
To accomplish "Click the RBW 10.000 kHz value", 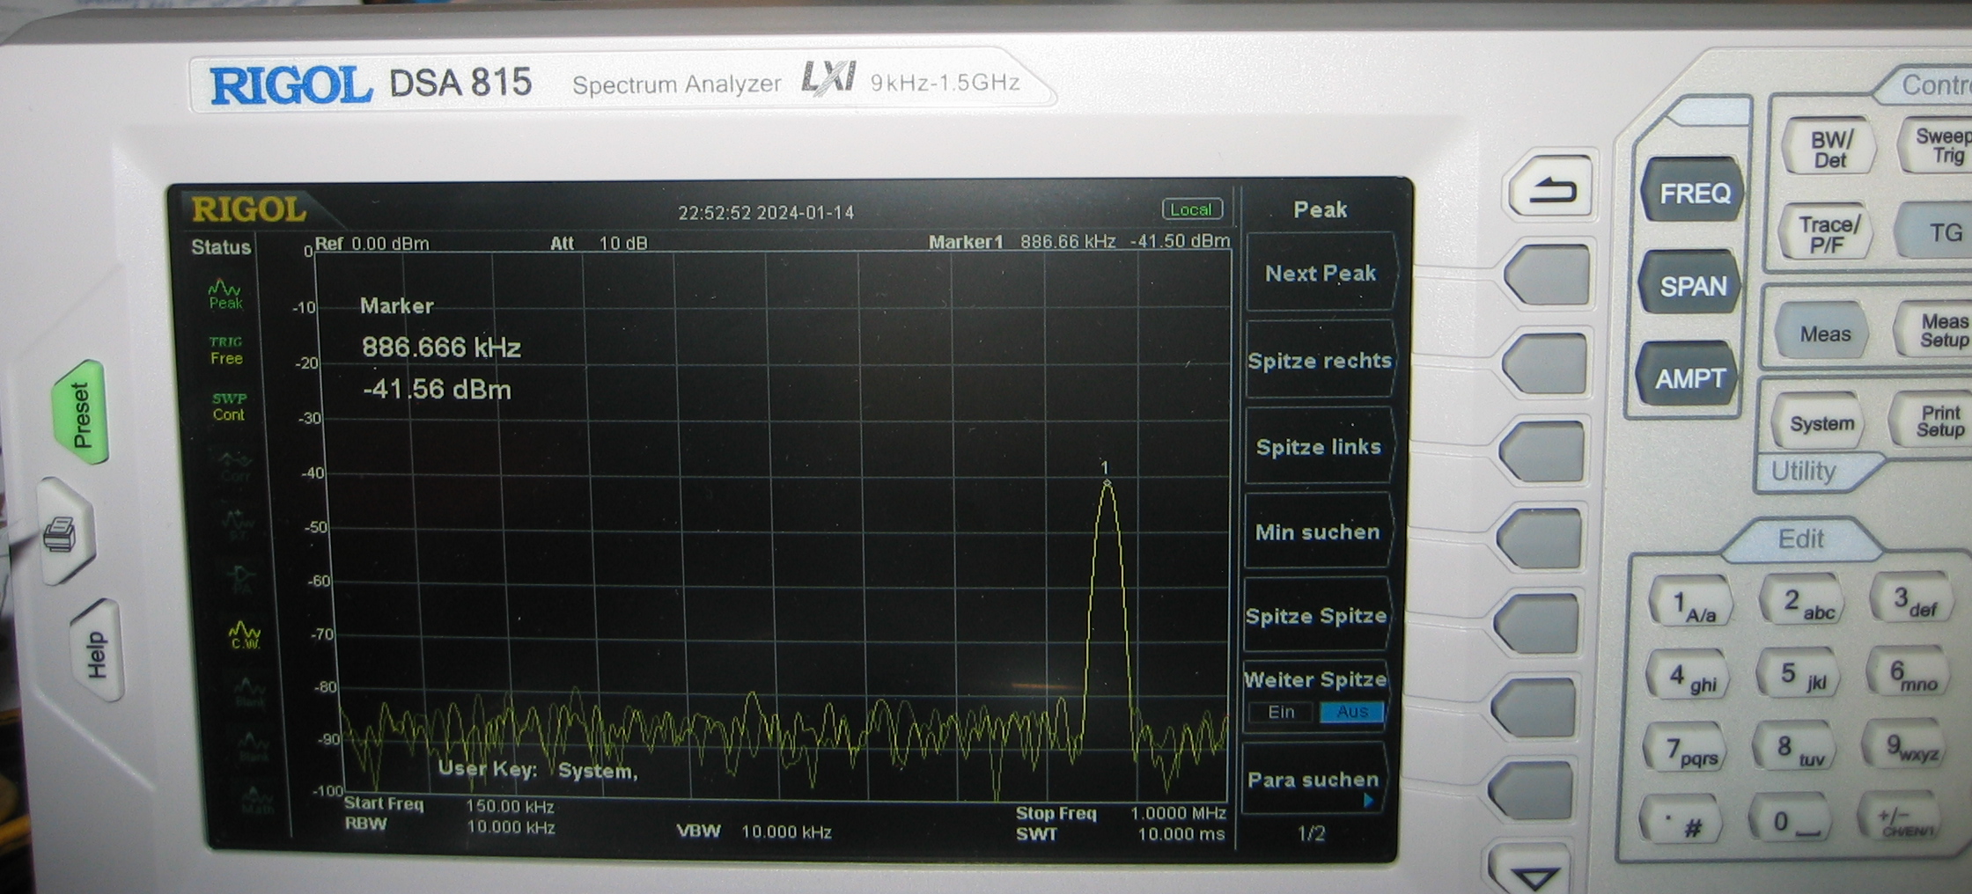I will click(511, 827).
